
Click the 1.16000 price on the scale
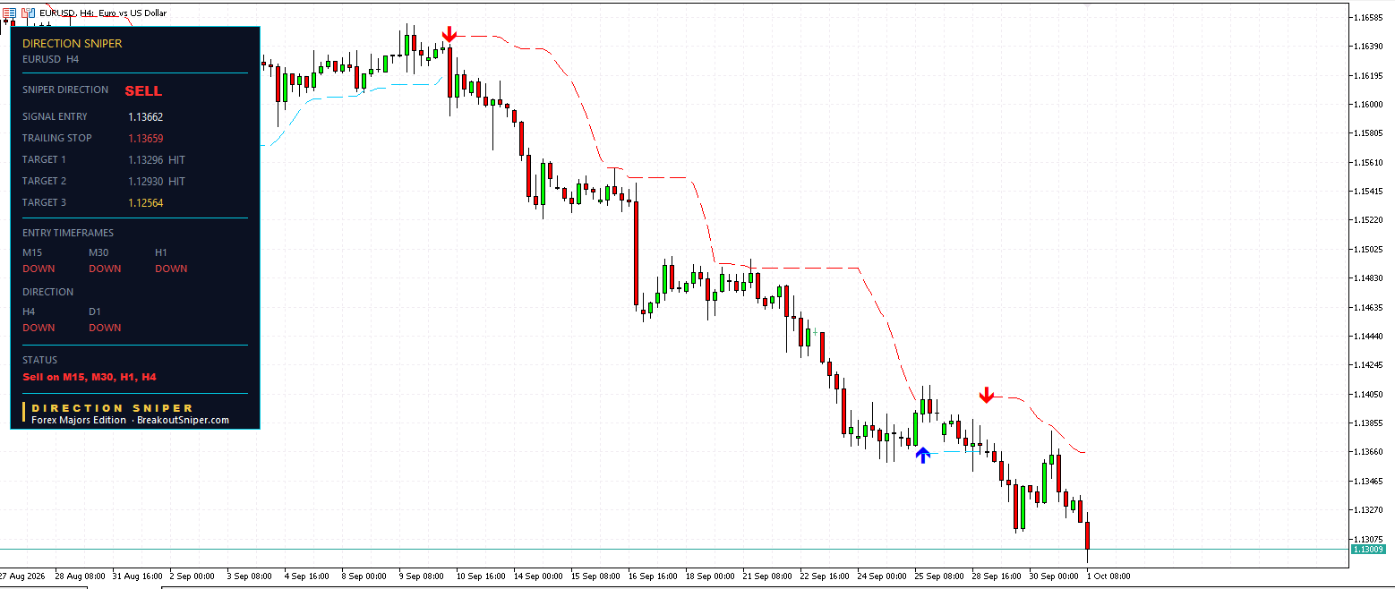point(1370,104)
